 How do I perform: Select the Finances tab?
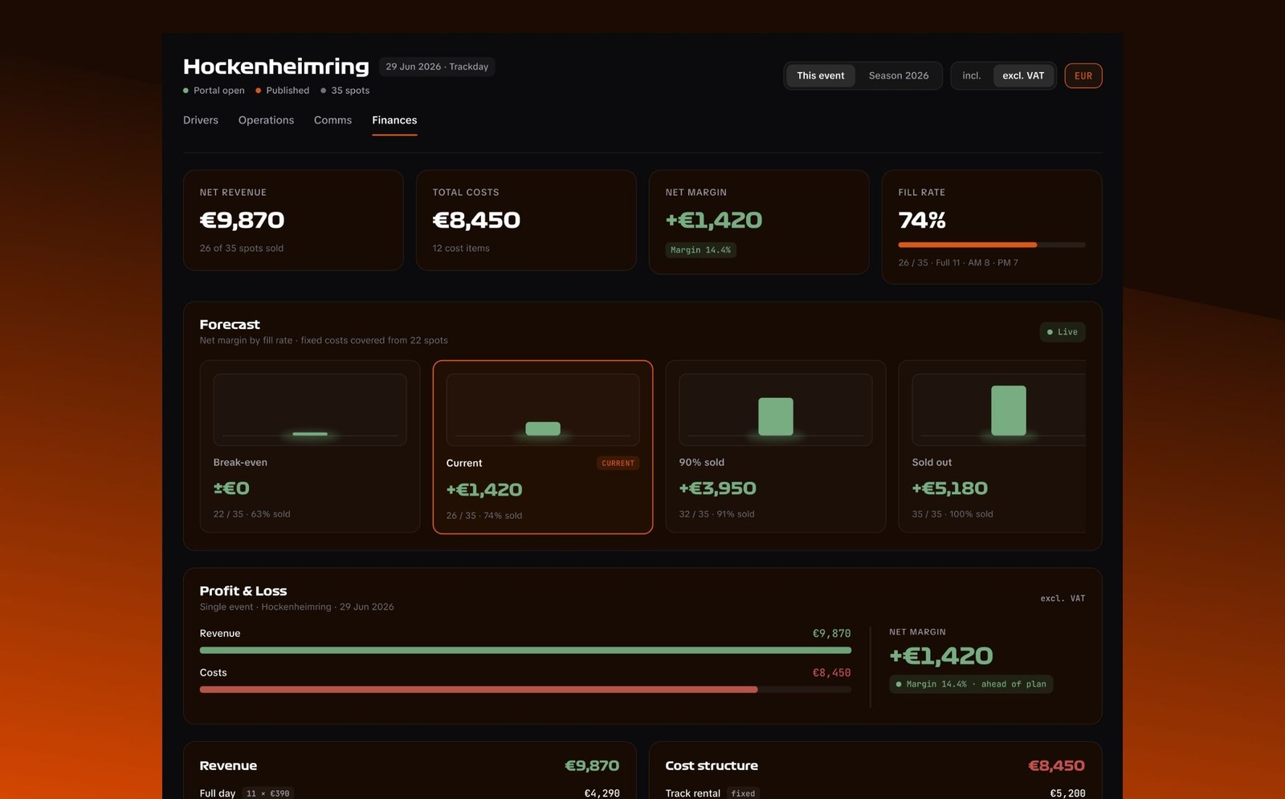[x=394, y=120]
